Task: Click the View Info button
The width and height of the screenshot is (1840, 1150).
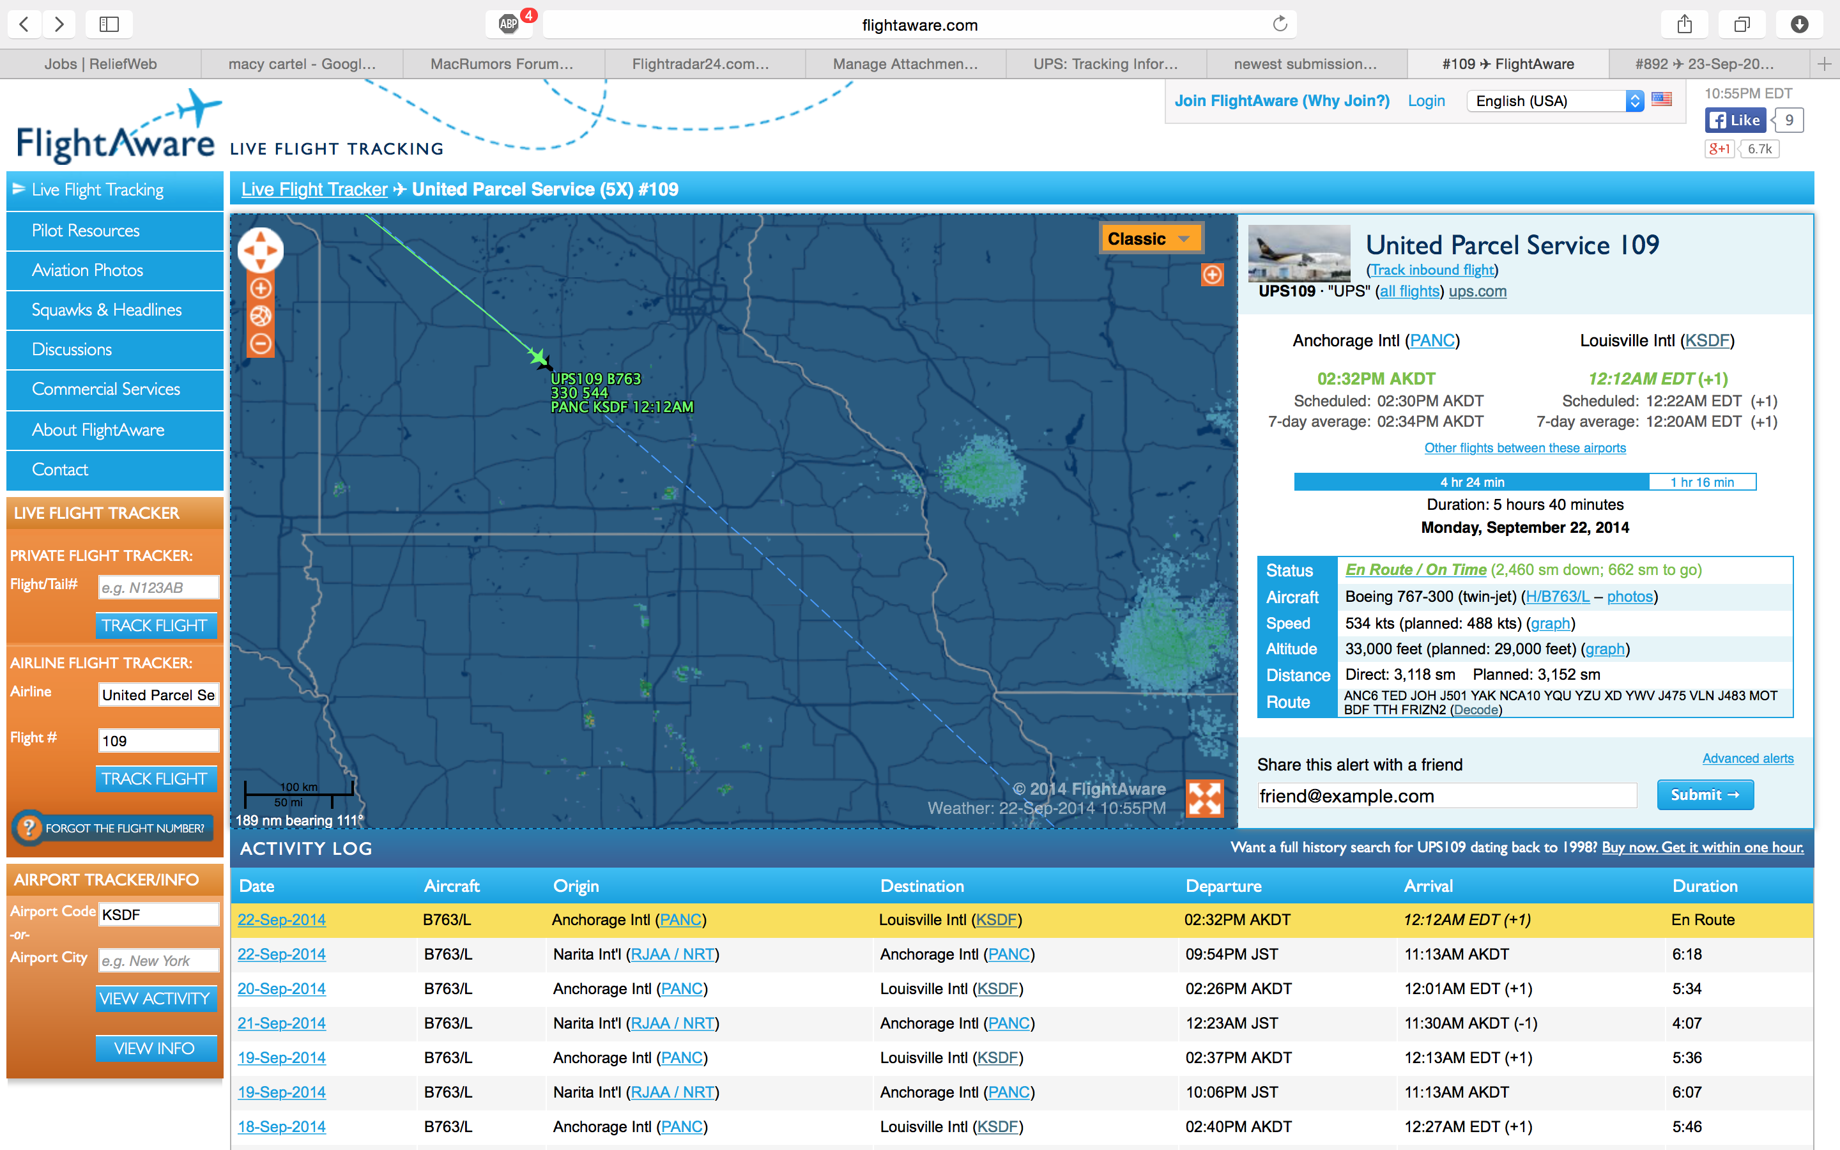Action: 155,1048
